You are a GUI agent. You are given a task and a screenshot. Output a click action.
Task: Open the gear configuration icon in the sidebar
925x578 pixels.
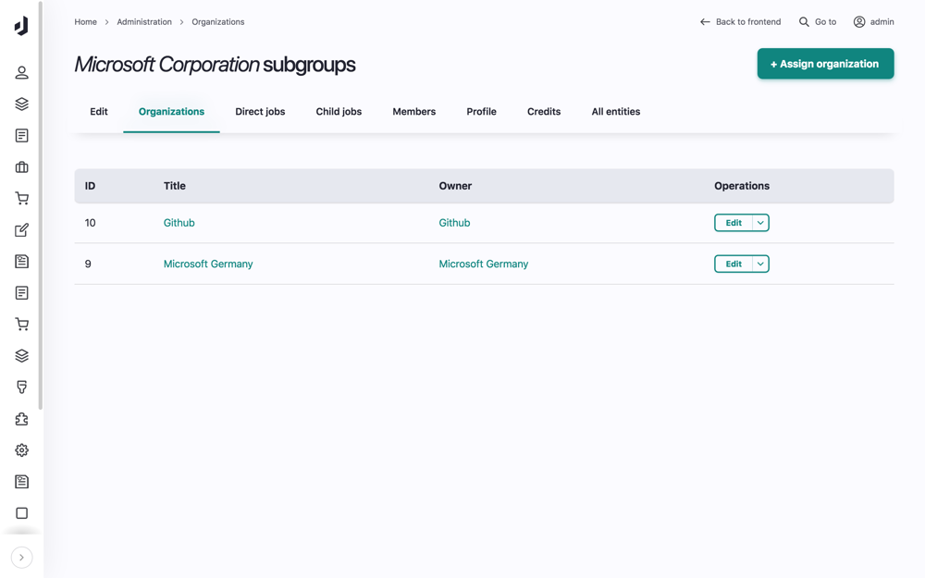point(22,450)
